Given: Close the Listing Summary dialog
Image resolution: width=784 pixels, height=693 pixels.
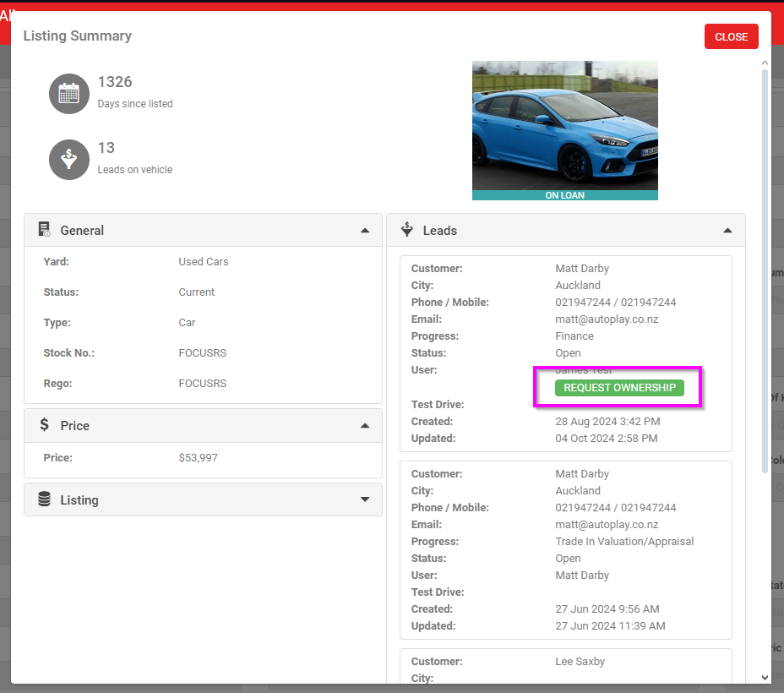Looking at the screenshot, I should (731, 36).
